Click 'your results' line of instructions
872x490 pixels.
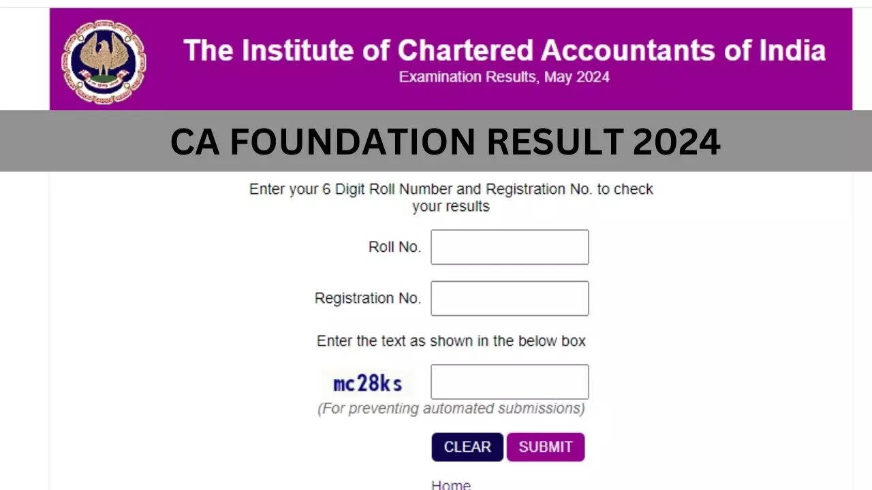[x=451, y=207]
